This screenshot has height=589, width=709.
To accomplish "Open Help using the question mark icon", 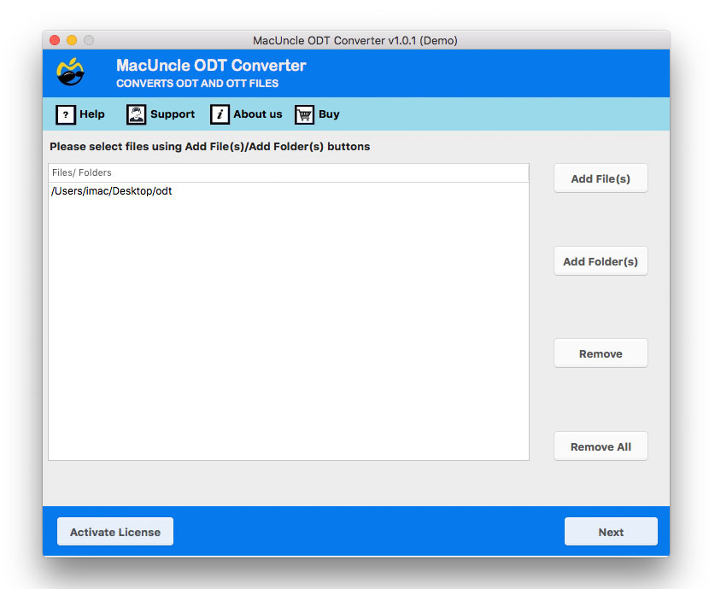I will click(67, 114).
